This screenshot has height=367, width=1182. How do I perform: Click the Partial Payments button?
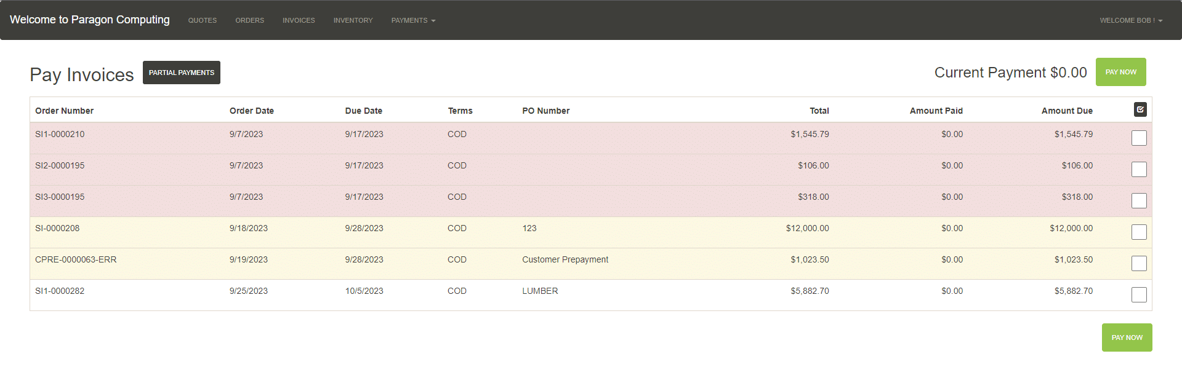pos(181,73)
